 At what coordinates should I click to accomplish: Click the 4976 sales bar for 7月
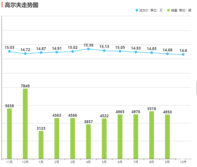(x=136, y=136)
